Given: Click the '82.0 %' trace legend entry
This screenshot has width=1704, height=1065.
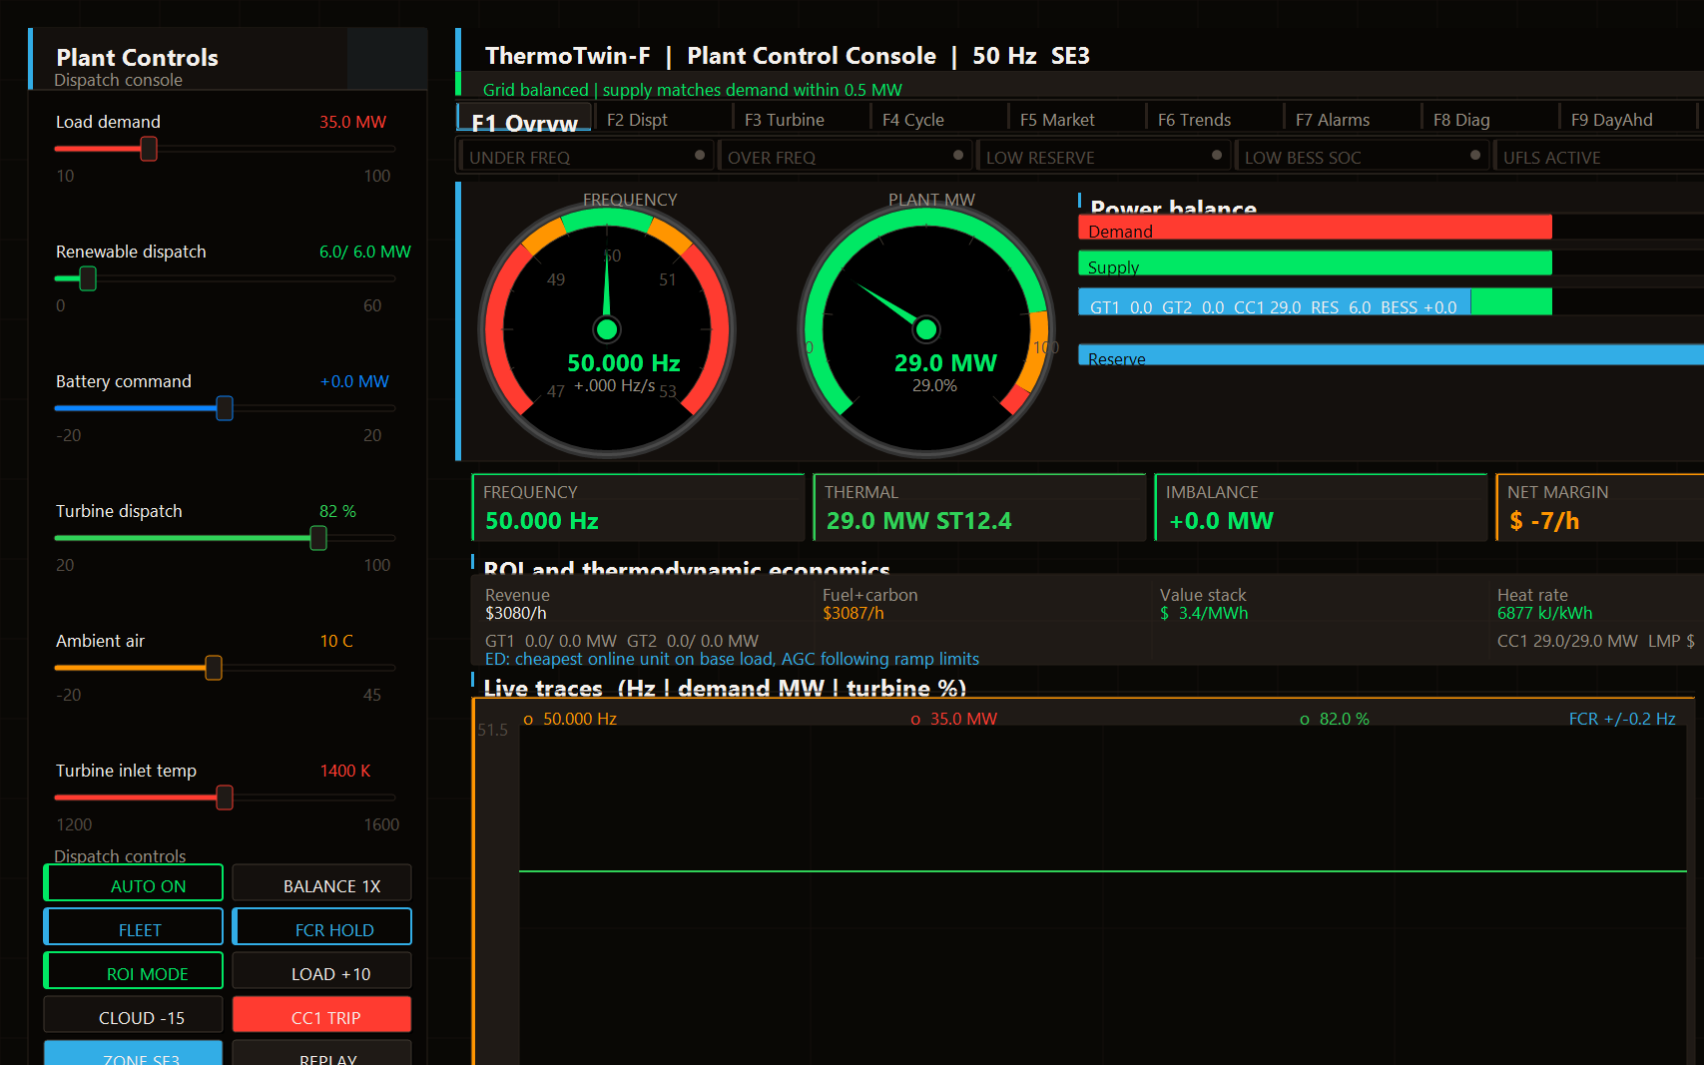Looking at the screenshot, I should click(1335, 719).
